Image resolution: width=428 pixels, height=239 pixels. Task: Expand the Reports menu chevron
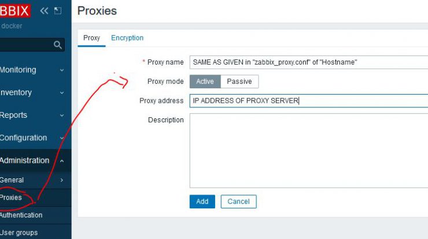click(x=62, y=115)
